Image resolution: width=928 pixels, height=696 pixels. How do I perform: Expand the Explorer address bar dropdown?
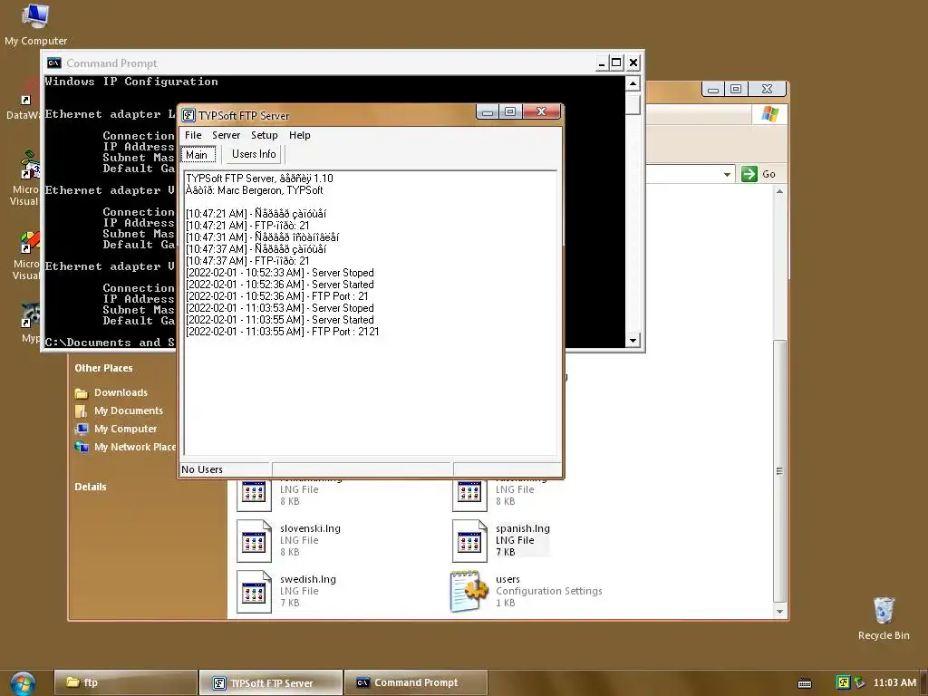pos(727,175)
